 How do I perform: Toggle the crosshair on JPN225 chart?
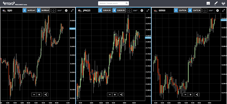129,10
